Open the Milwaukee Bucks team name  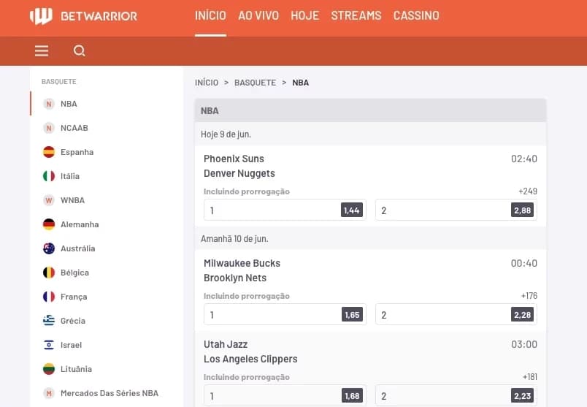(x=242, y=263)
